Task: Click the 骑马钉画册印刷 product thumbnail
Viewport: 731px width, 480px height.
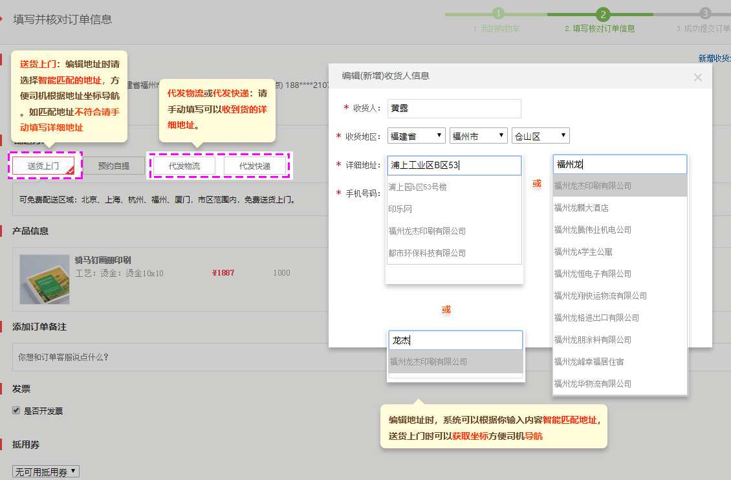Action: [45, 279]
